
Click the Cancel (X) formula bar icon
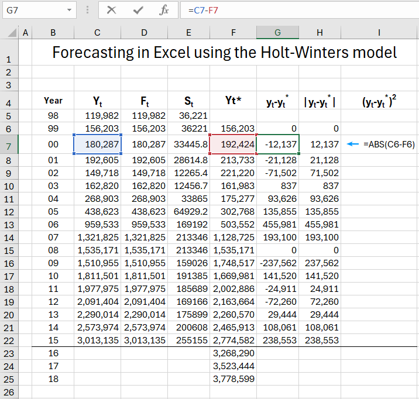click(x=111, y=10)
